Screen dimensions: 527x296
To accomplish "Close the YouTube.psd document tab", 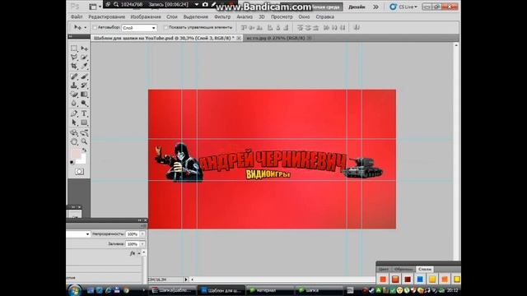I will click(239, 39).
